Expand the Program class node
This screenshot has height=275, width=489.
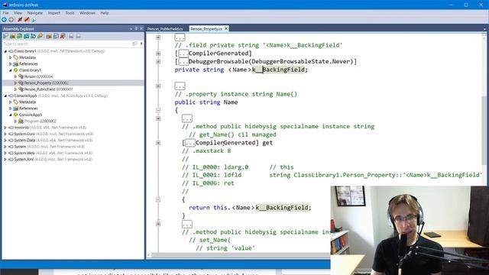click(x=15, y=121)
